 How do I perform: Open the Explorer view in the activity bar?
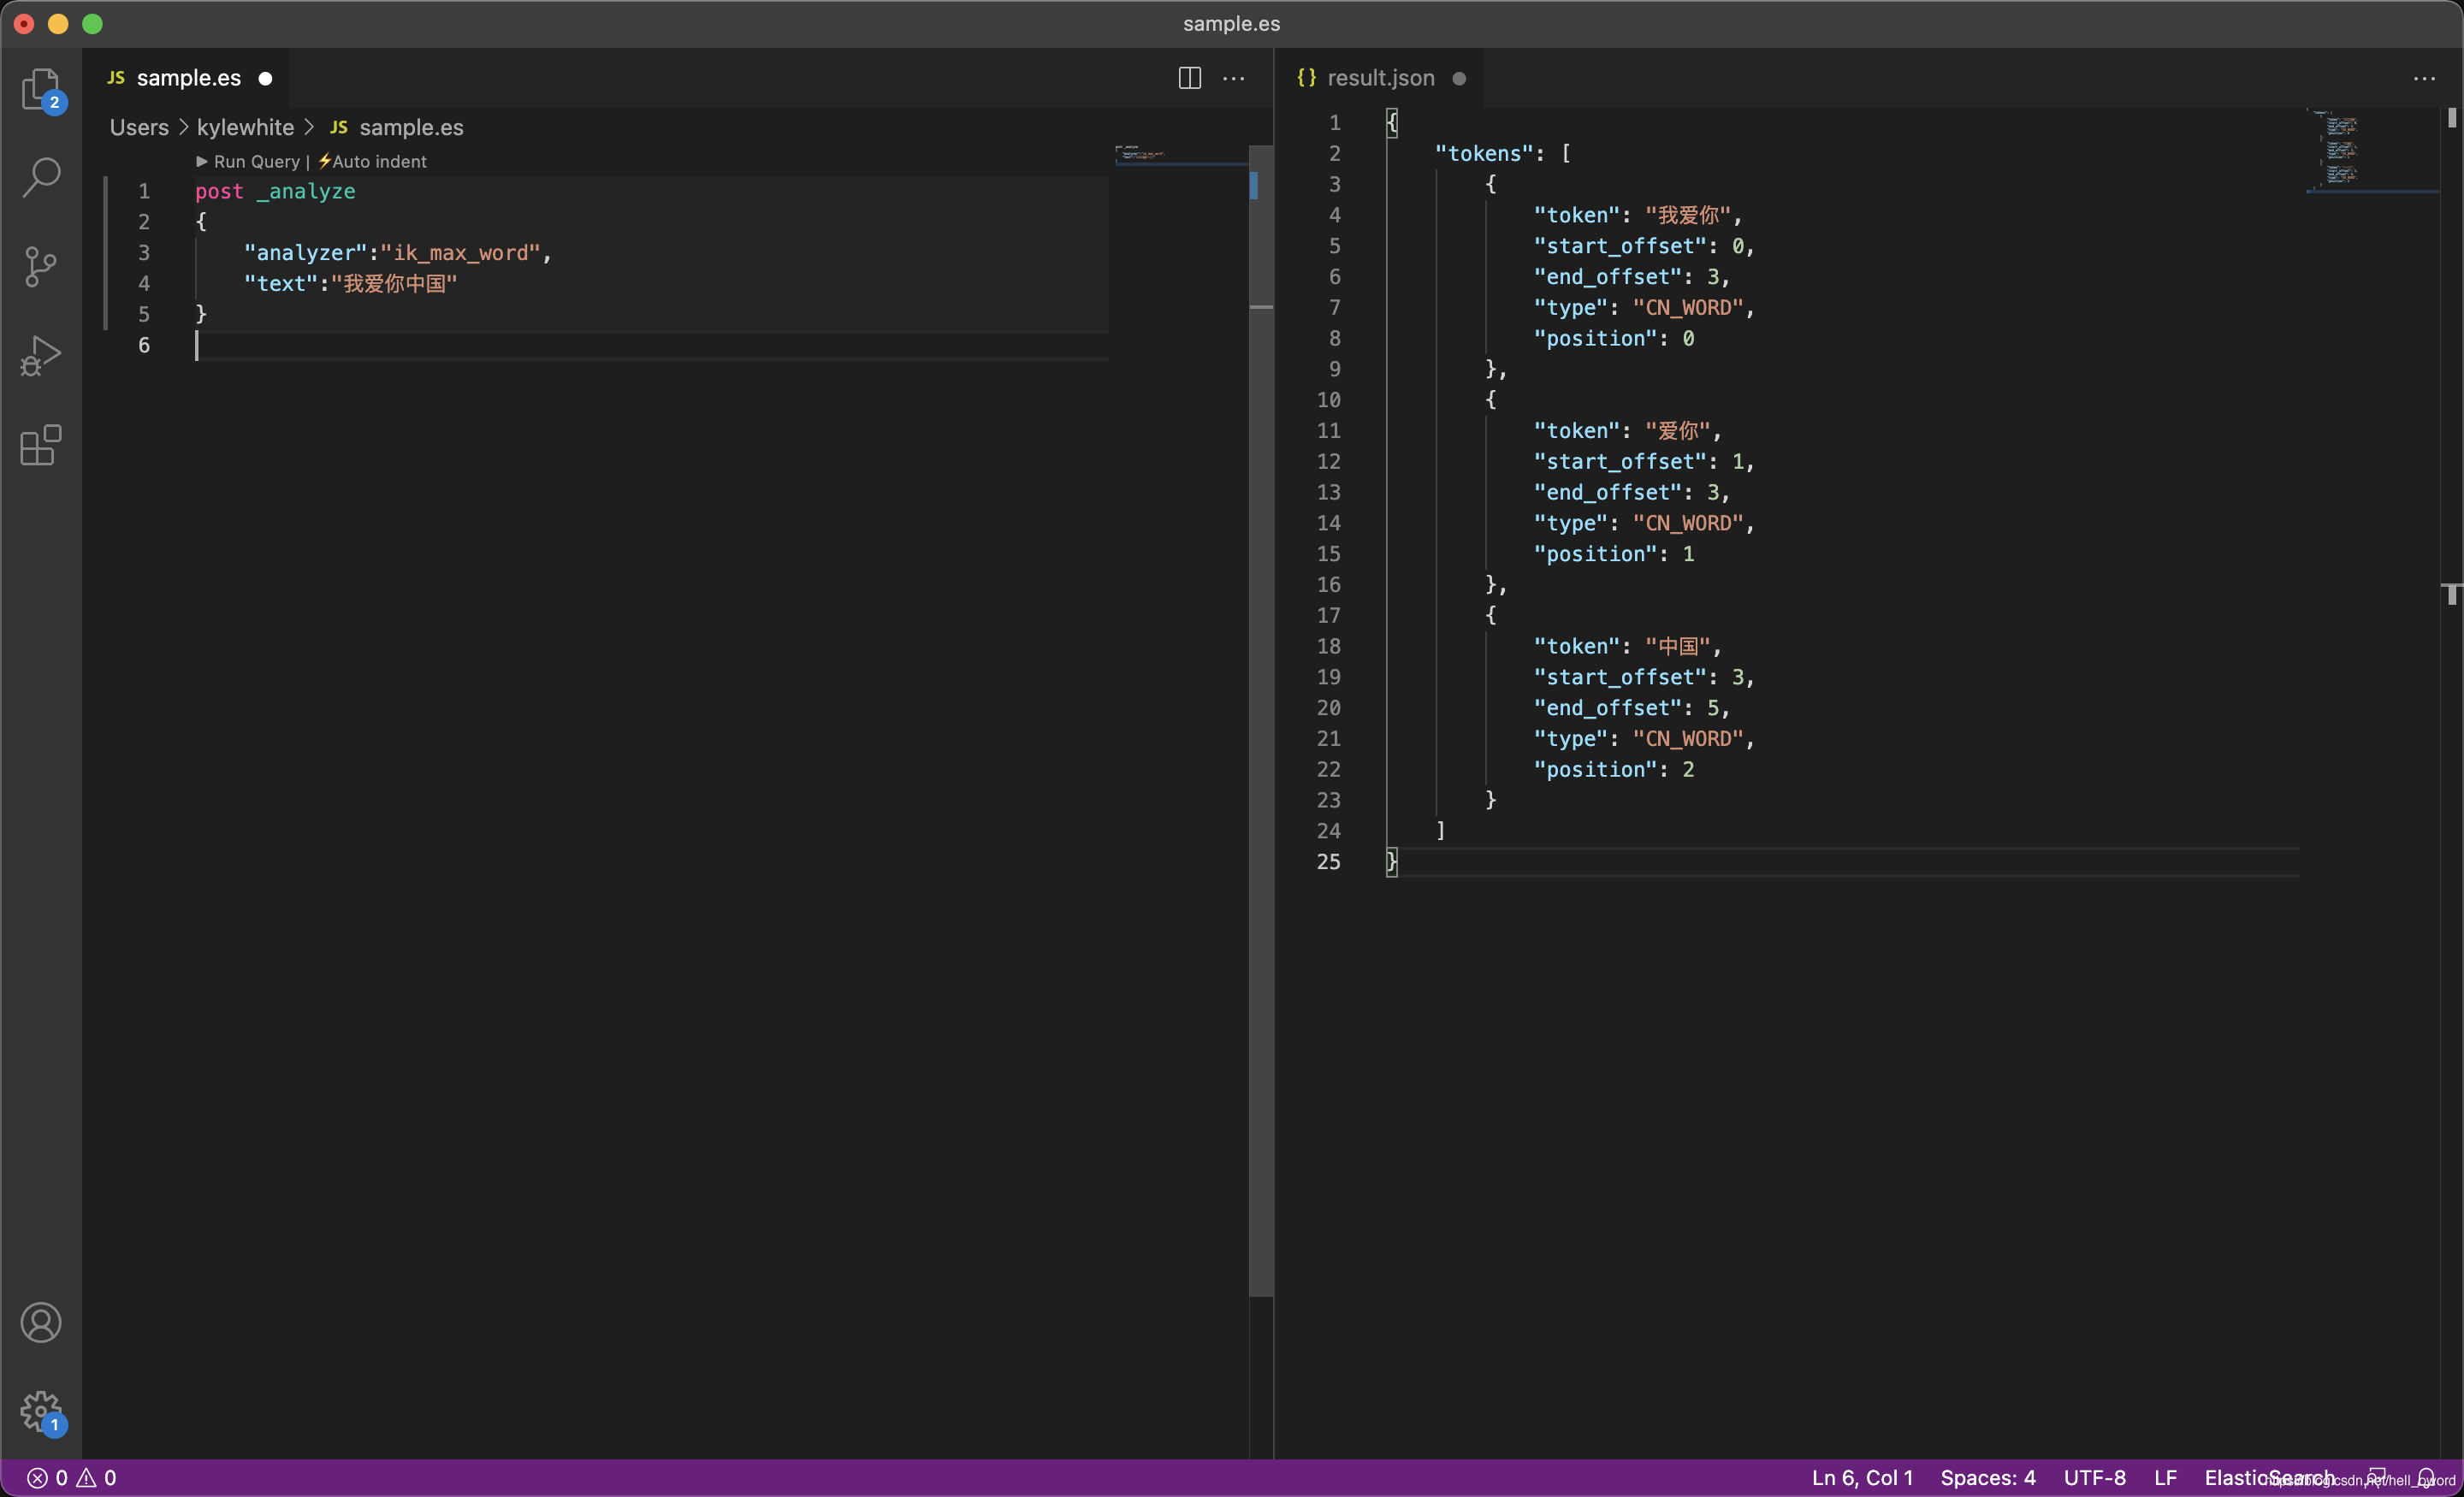(41, 90)
